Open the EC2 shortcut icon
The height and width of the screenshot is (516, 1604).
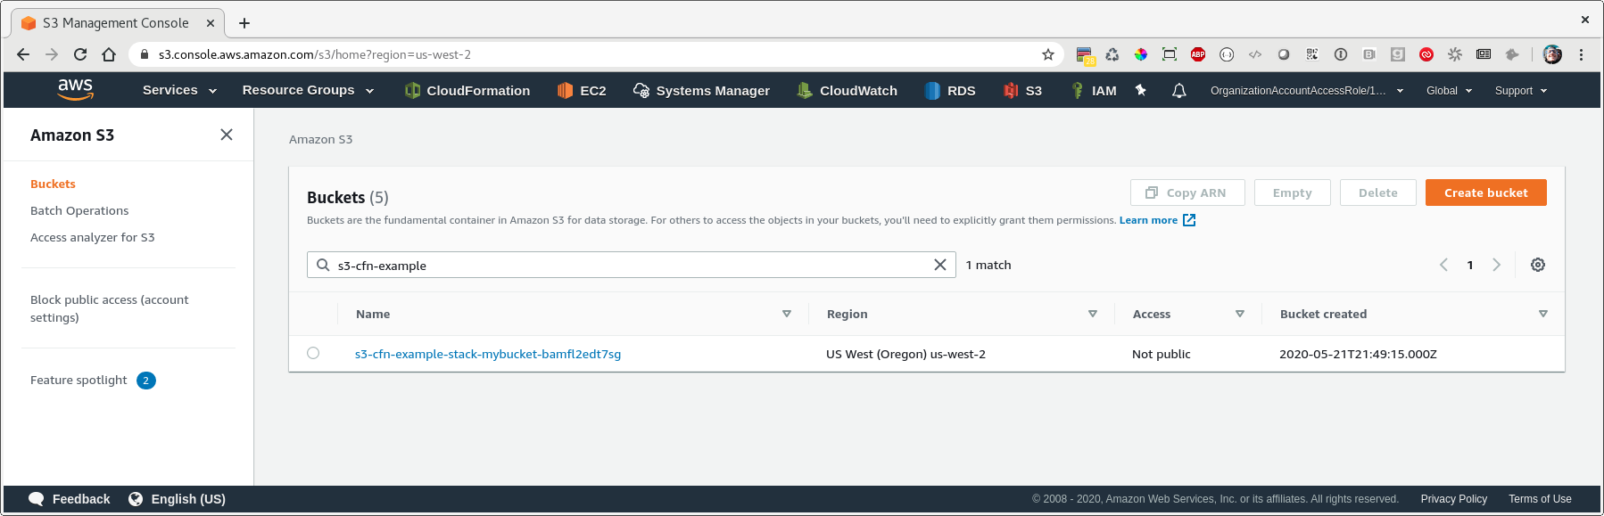pos(565,90)
